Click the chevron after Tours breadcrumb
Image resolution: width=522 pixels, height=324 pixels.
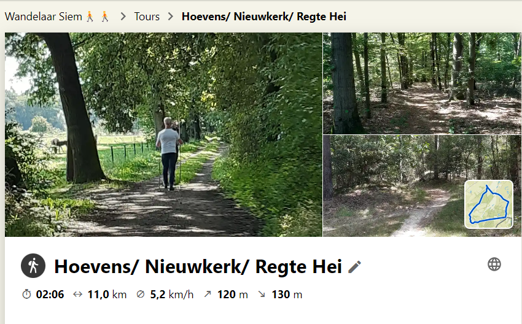click(171, 17)
